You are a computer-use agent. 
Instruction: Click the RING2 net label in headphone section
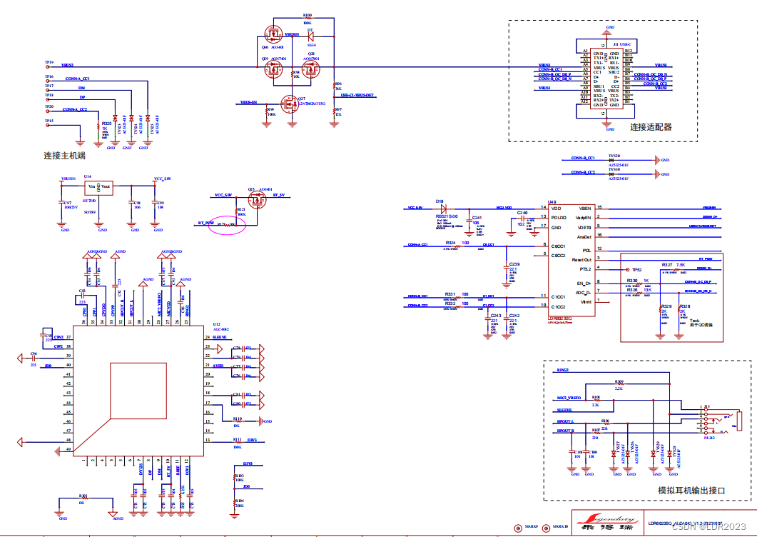(562, 370)
